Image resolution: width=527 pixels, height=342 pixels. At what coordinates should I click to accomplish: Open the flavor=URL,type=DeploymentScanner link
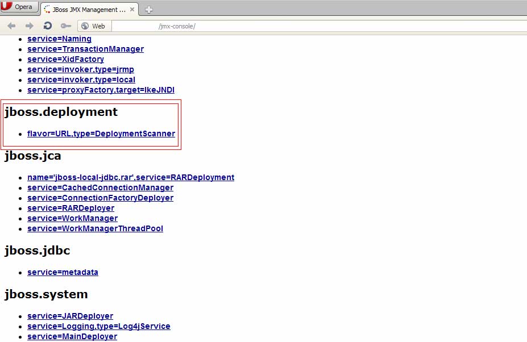(101, 134)
